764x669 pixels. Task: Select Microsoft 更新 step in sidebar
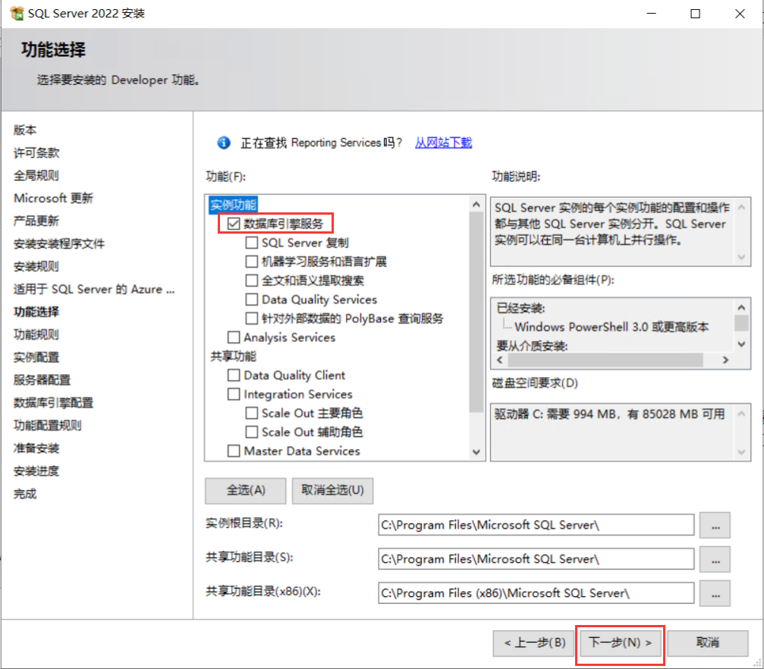click(x=54, y=198)
